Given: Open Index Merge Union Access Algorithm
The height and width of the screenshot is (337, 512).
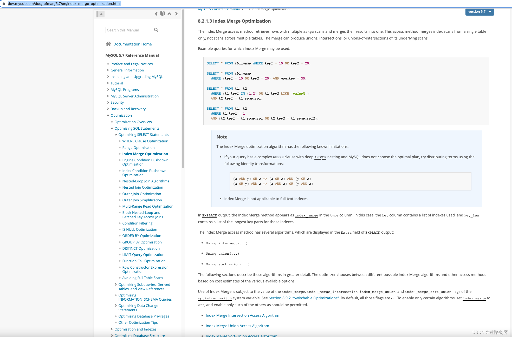Looking at the screenshot, I should click(x=237, y=326).
